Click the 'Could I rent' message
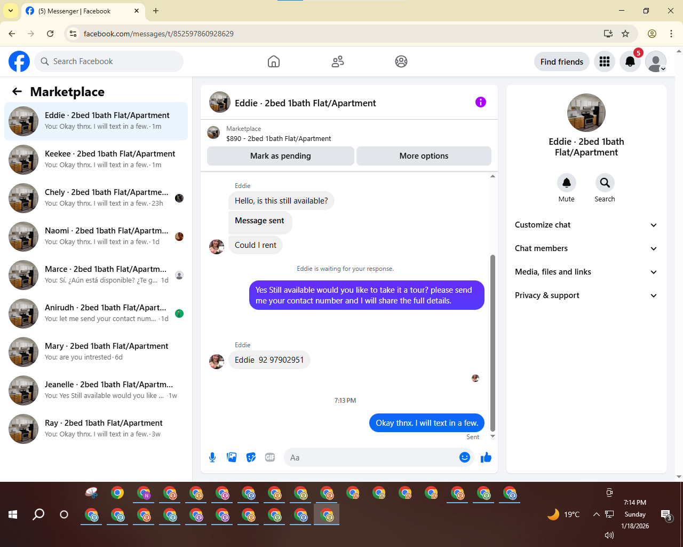683x547 pixels. (x=256, y=245)
